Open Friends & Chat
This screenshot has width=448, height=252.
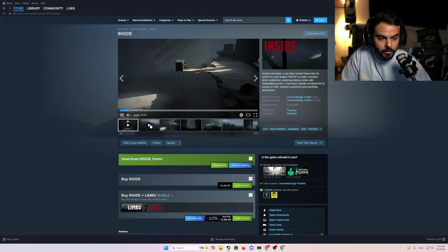click(x=436, y=239)
